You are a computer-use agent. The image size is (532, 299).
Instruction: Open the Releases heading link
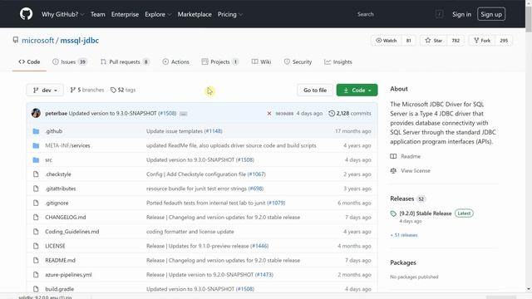(402, 199)
